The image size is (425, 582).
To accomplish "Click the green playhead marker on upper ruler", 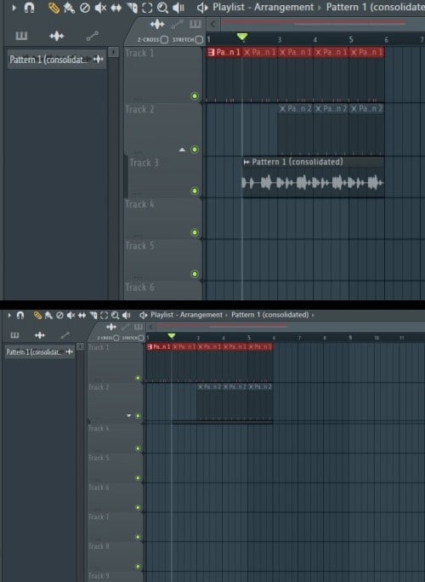I will pyautogui.click(x=242, y=37).
